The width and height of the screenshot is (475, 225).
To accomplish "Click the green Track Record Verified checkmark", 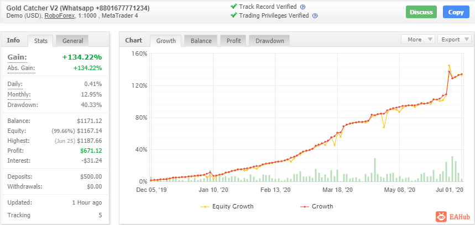I will pos(233,6).
